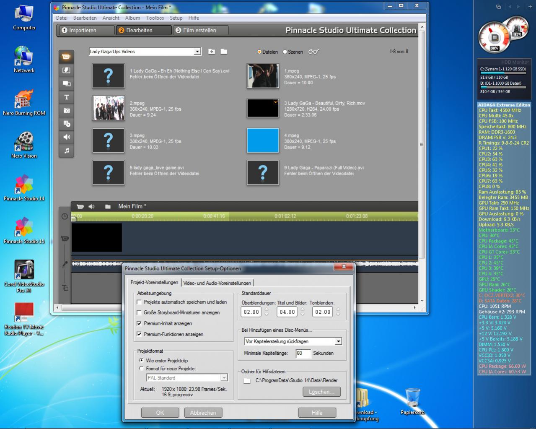Open the Datei menu
This screenshot has width=536, height=429.
click(62, 18)
